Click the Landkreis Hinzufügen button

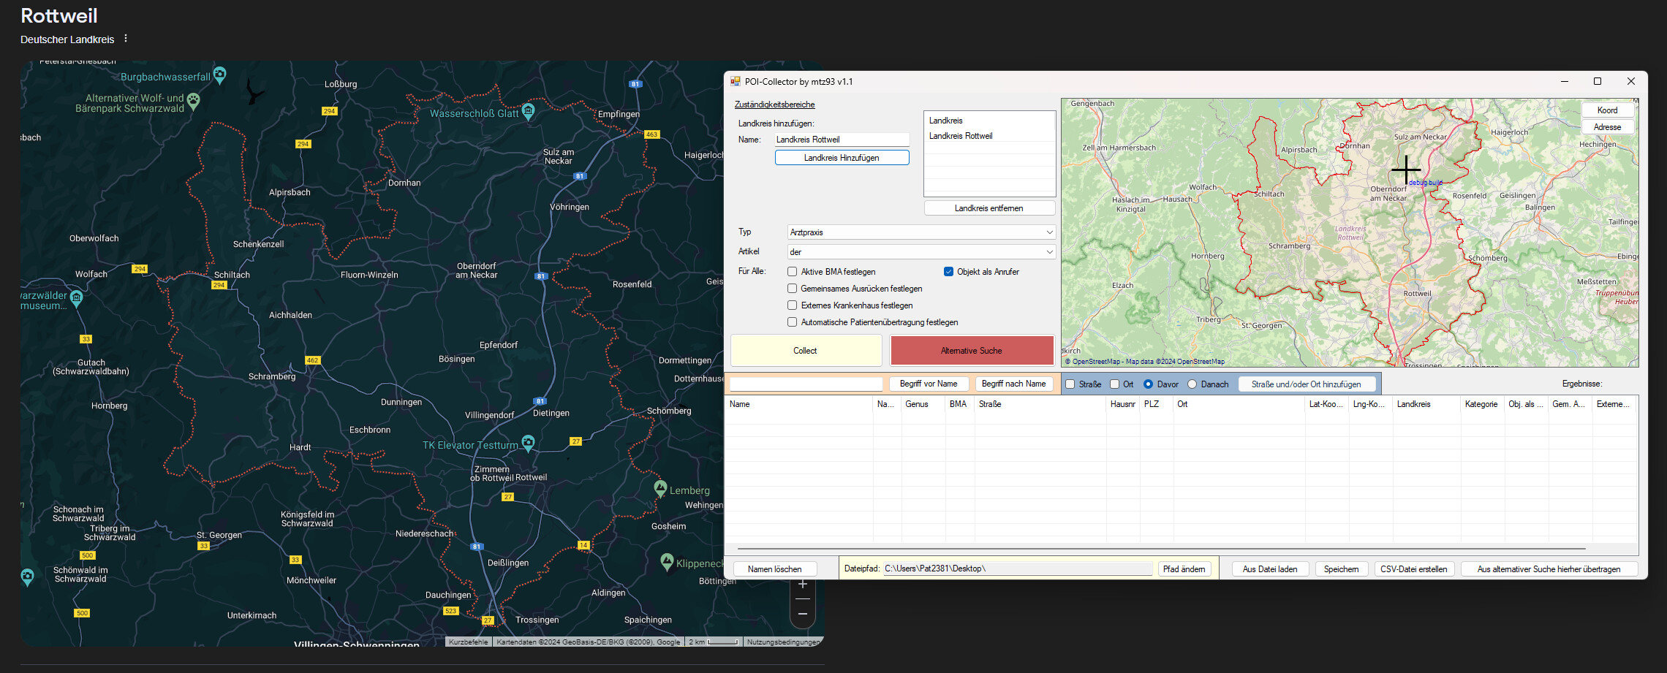842,158
